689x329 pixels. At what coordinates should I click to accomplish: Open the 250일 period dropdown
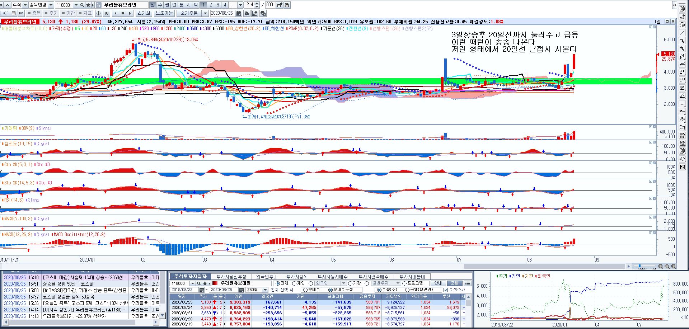click(265, 290)
